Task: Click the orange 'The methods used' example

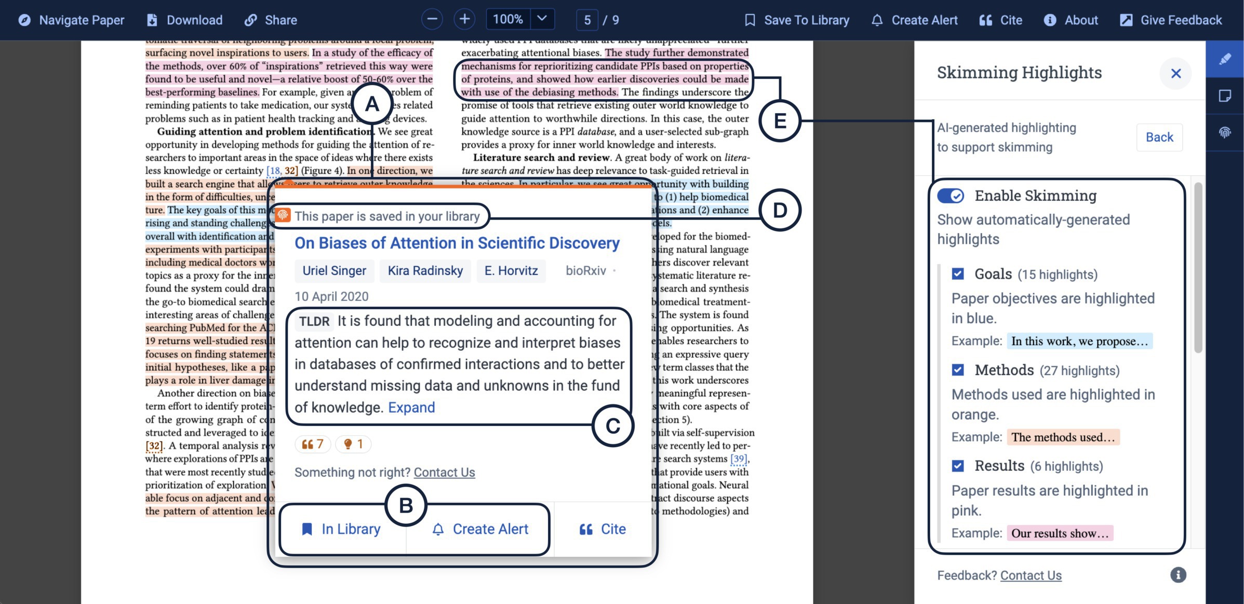Action: 1063,437
